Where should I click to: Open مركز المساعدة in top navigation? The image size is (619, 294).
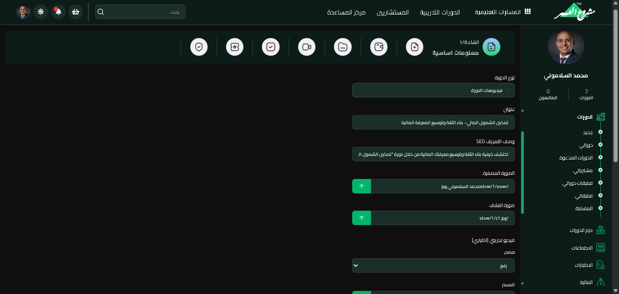346,12
